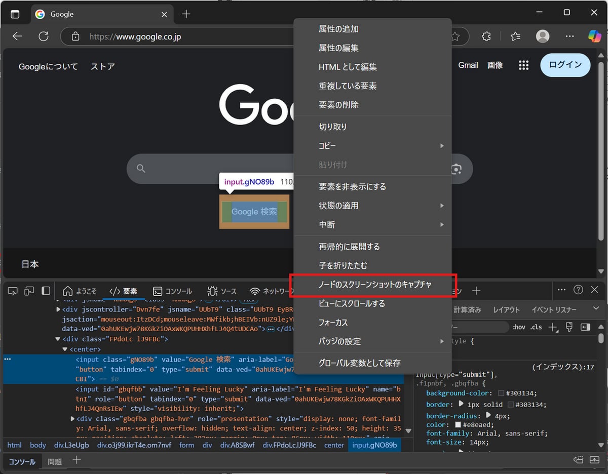Open DevTools help question mark
Viewport: 608px width, 474px height.
tap(578, 290)
